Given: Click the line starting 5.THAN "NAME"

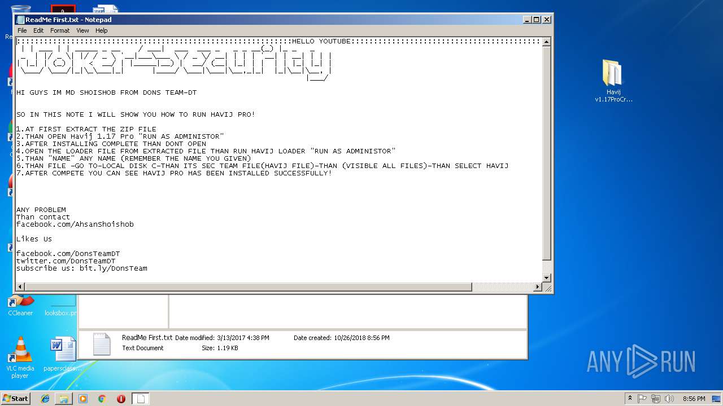Looking at the screenshot, I should pyautogui.click(x=134, y=158).
